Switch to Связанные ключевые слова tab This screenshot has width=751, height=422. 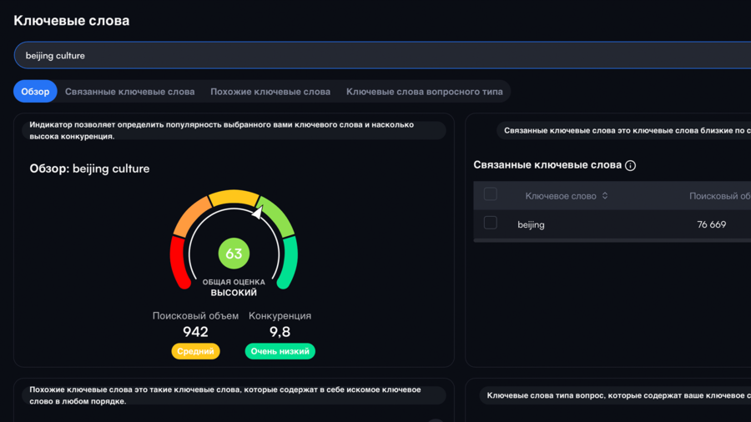point(129,92)
